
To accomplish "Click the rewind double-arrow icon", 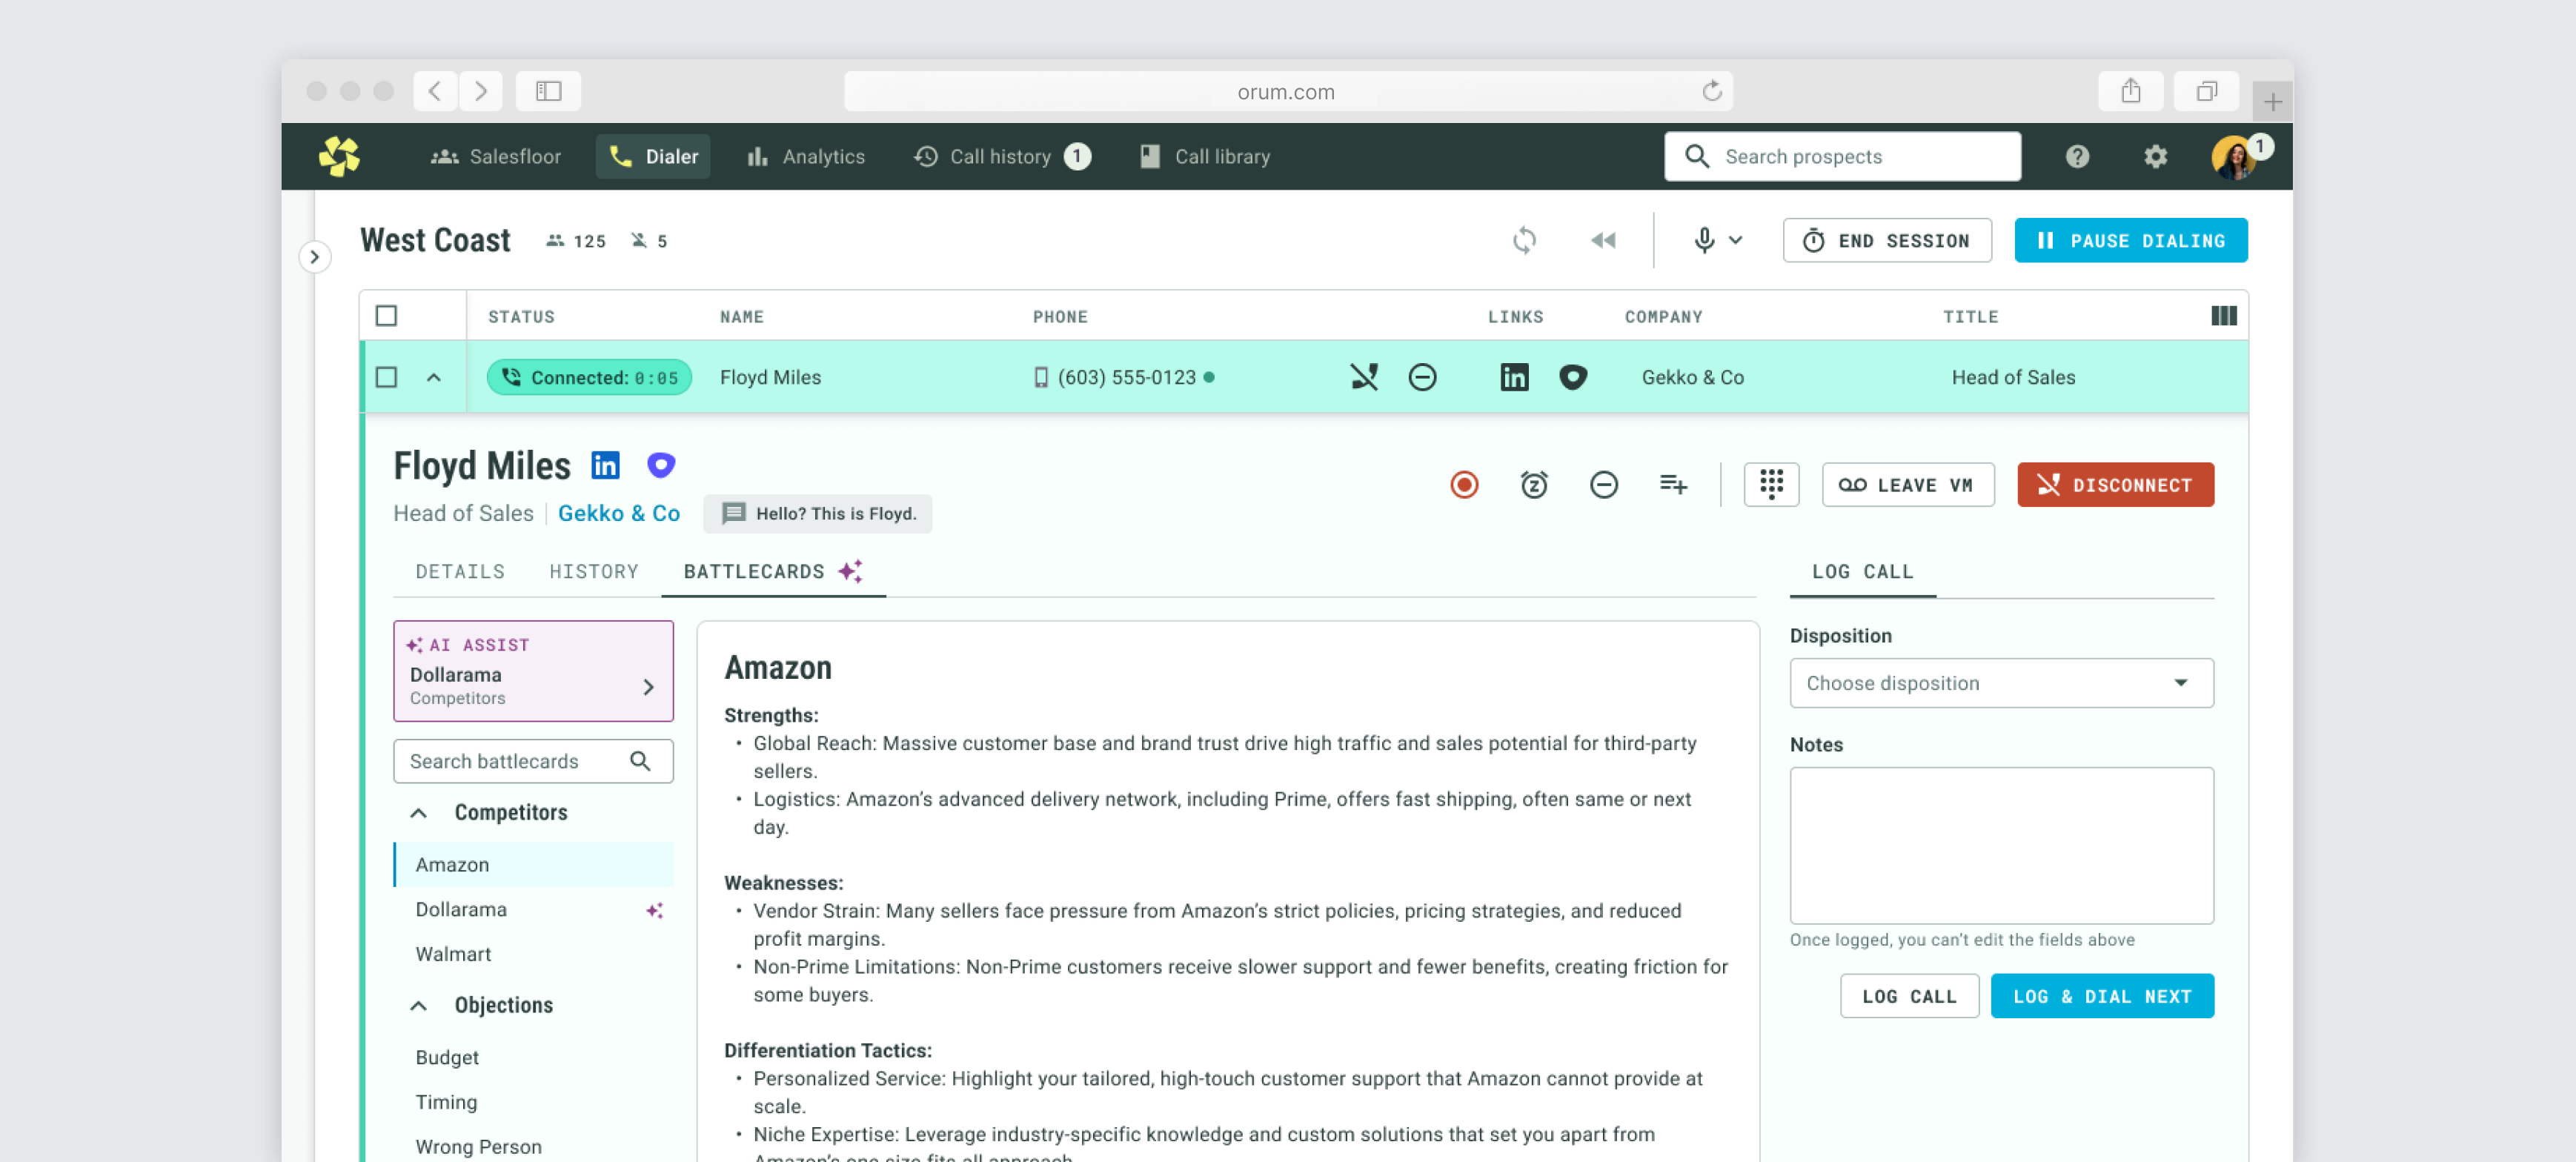I will [x=1603, y=240].
